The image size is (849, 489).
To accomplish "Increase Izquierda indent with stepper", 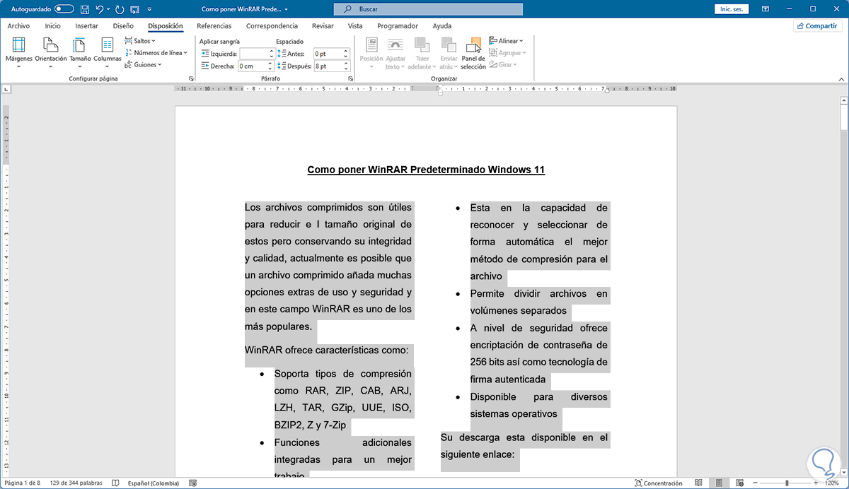I will coord(272,51).
